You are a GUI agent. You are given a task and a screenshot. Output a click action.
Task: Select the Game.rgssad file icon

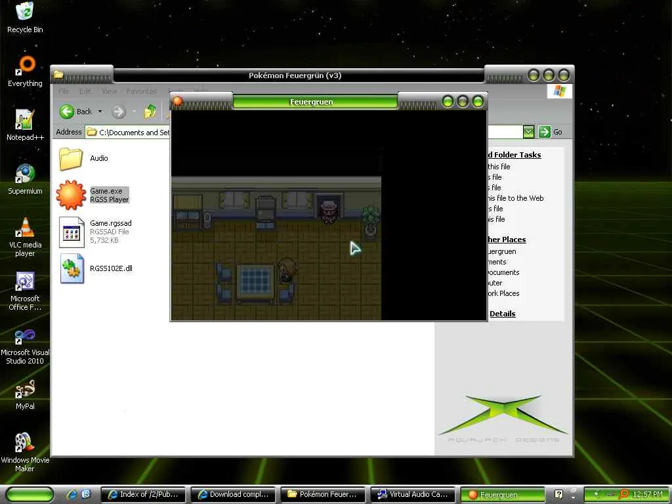tap(72, 232)
